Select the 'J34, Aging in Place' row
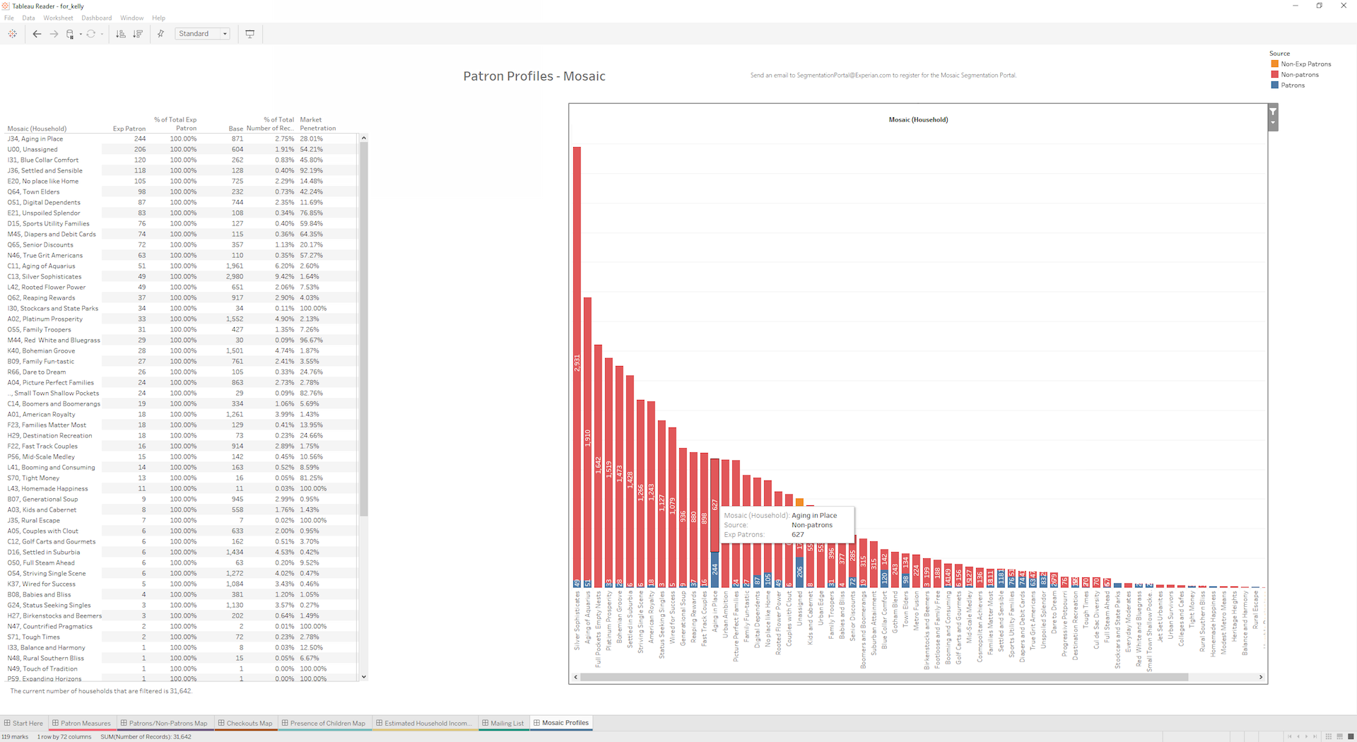 pos(182,139)
